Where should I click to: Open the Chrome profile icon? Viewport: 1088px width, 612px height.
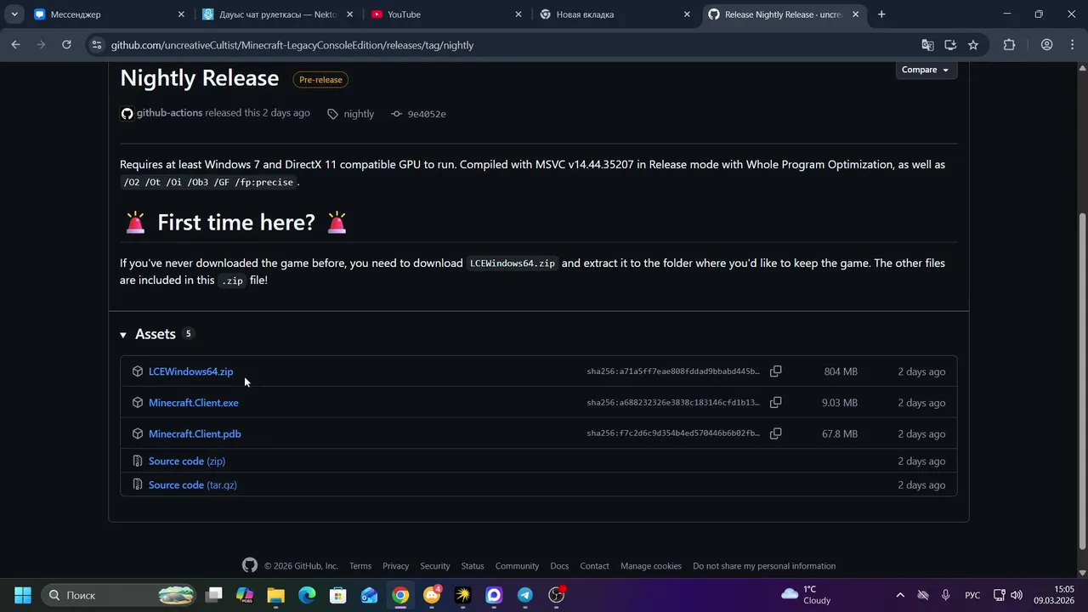[1047, 45]
